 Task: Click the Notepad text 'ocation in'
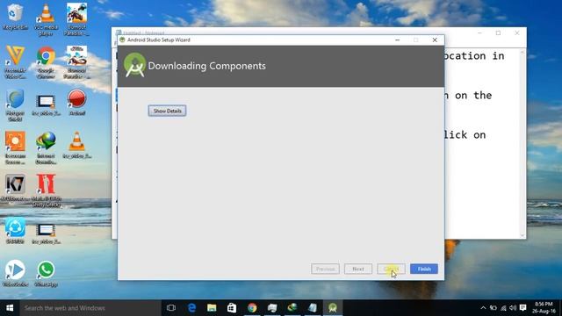(x=474, y=56)
